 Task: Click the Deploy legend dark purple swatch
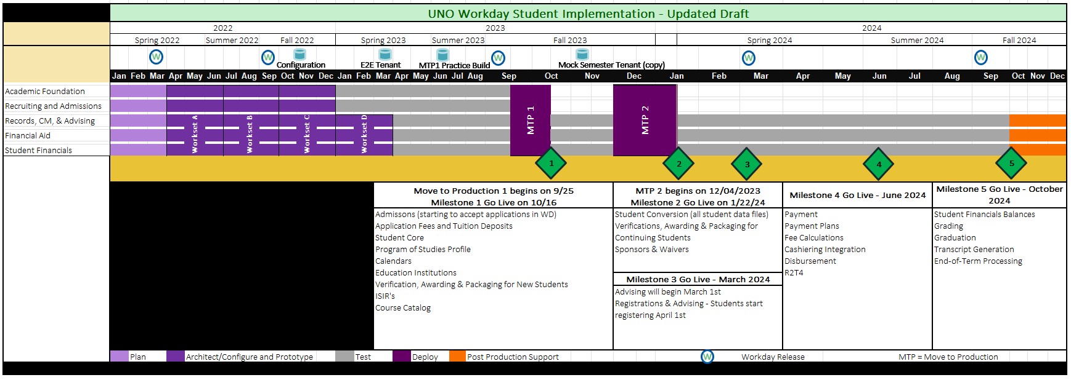coord(402,357)
